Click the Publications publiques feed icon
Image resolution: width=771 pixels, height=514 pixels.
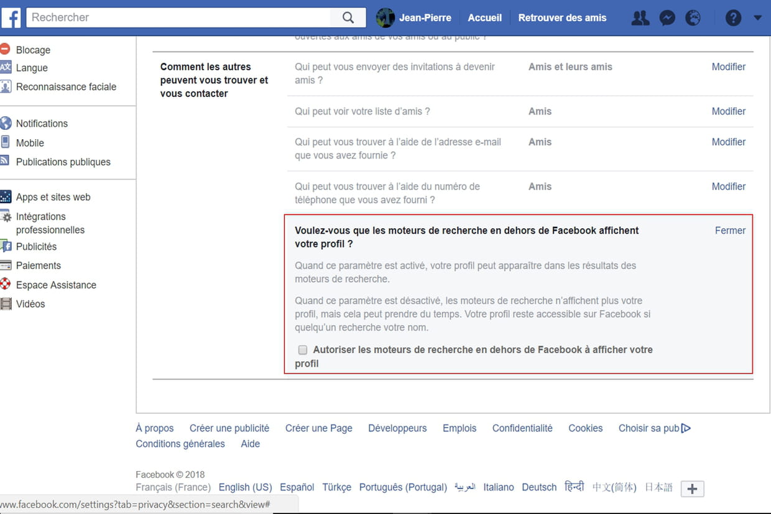click(x=5, y=160)
